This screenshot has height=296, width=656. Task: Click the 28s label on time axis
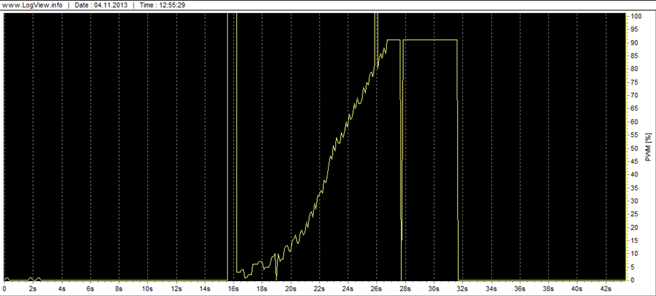pyautogui.click(x=405, y=289)
